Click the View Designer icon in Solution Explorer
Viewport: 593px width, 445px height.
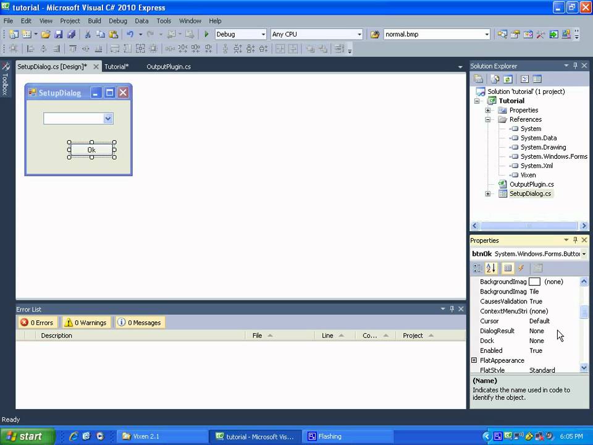tap(537, 79)
